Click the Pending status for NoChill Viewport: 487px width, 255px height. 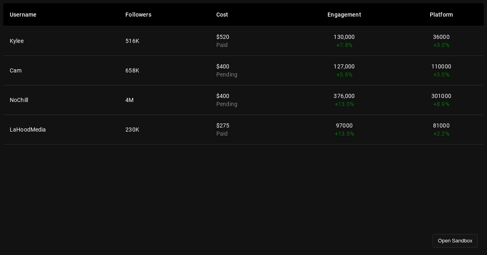[227, 104]
